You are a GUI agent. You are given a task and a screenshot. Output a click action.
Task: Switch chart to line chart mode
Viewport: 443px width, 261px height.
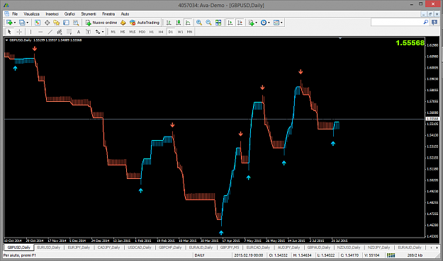(188, 23)
